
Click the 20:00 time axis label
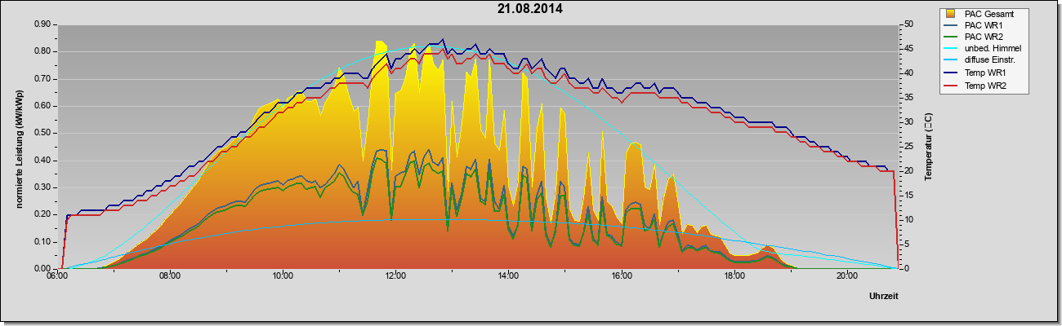(x=846, y=275)
